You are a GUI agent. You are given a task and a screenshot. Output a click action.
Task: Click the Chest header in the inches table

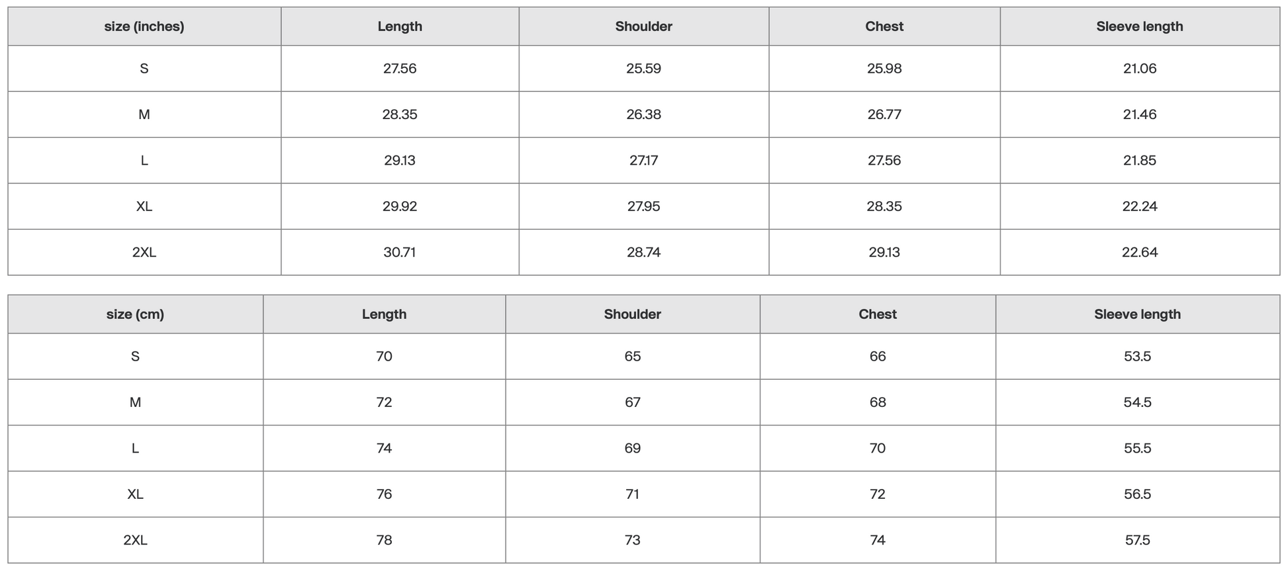884,26
